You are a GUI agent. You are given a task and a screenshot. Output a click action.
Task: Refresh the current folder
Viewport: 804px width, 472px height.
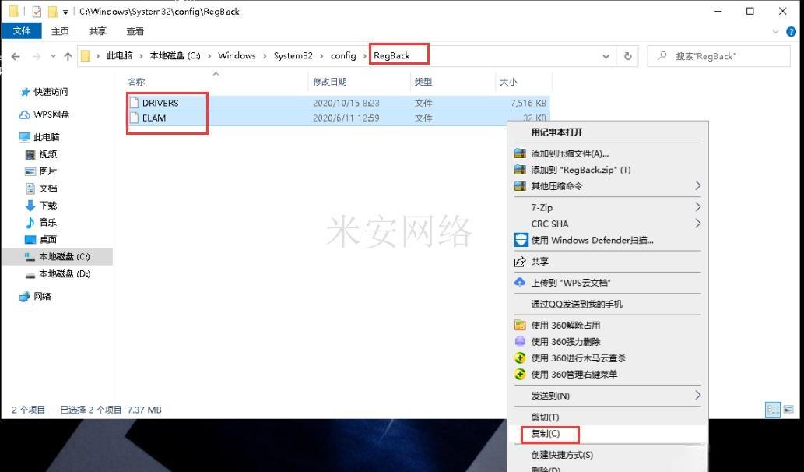coord(627,56)
